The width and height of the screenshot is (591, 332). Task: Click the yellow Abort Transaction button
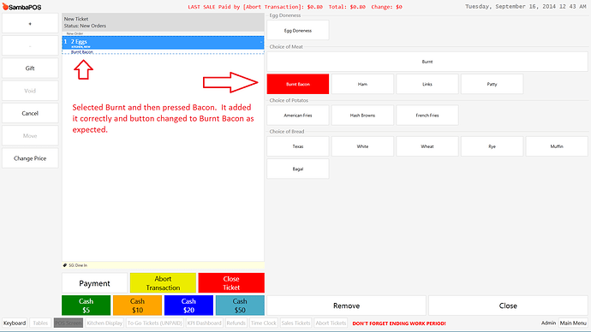pos(163,283)
